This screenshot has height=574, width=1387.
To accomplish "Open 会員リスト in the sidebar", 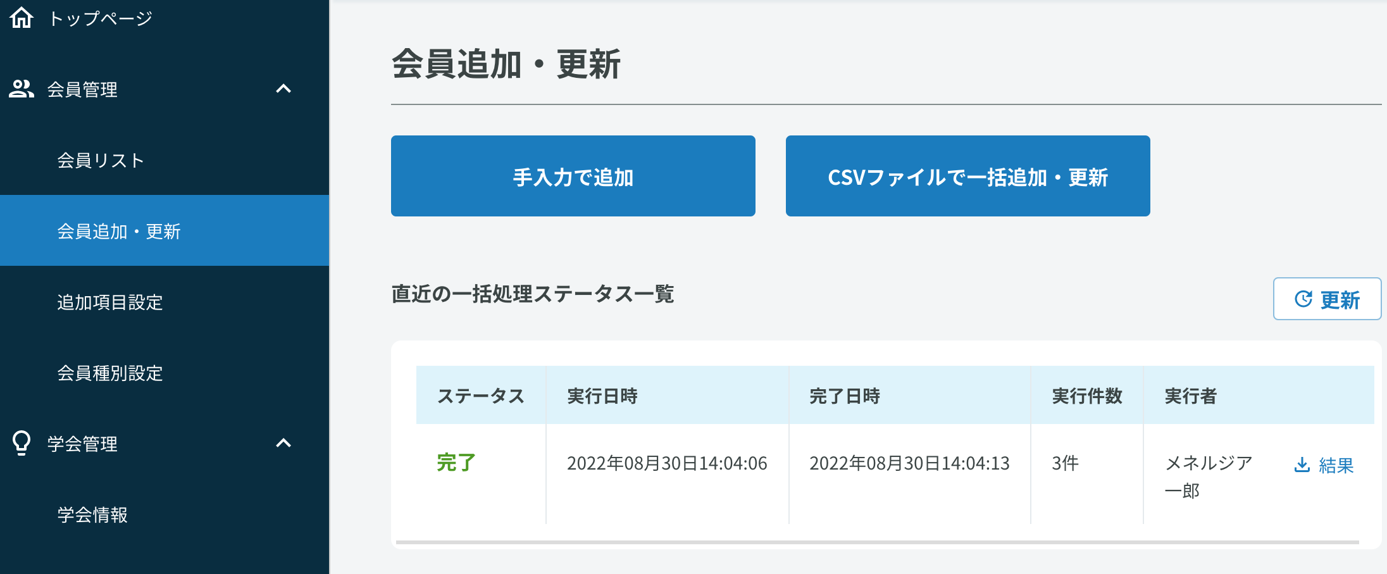I will 101,161.
